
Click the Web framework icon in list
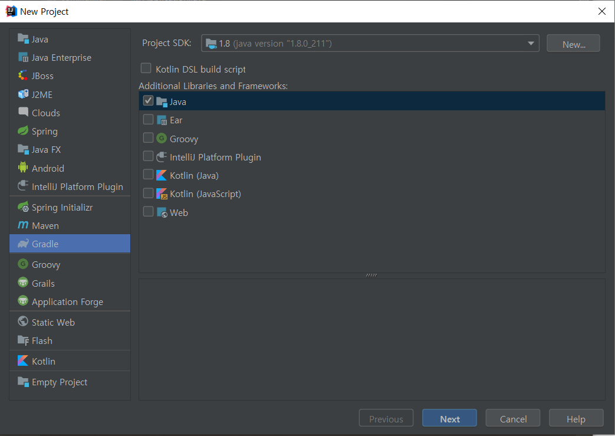[162, 212]
